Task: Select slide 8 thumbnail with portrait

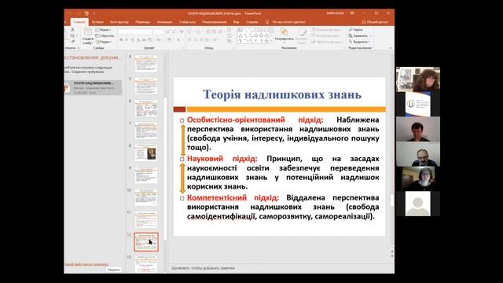Action: (146, 153)
